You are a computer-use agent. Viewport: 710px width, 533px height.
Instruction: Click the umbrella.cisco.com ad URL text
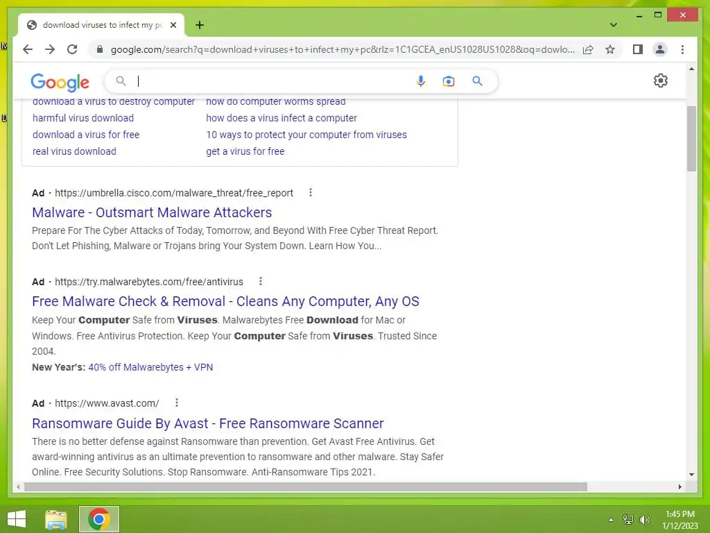(x=174, y=193)
